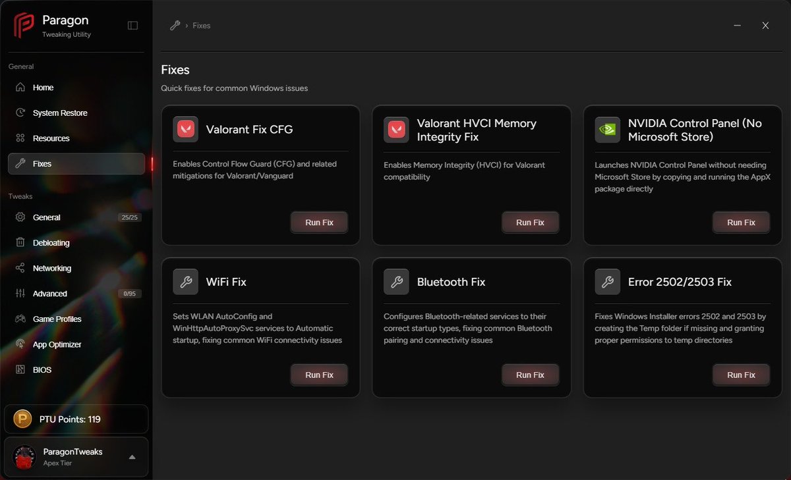Image resolution: width=791 pixels, height=480 pixels.
Task: Click the Advanced sliders icon
Action: pos(20,294)
